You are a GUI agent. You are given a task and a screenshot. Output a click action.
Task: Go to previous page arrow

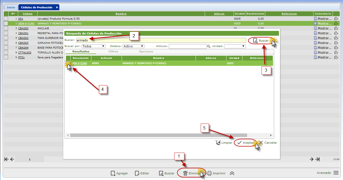click(x=12, y=159)
